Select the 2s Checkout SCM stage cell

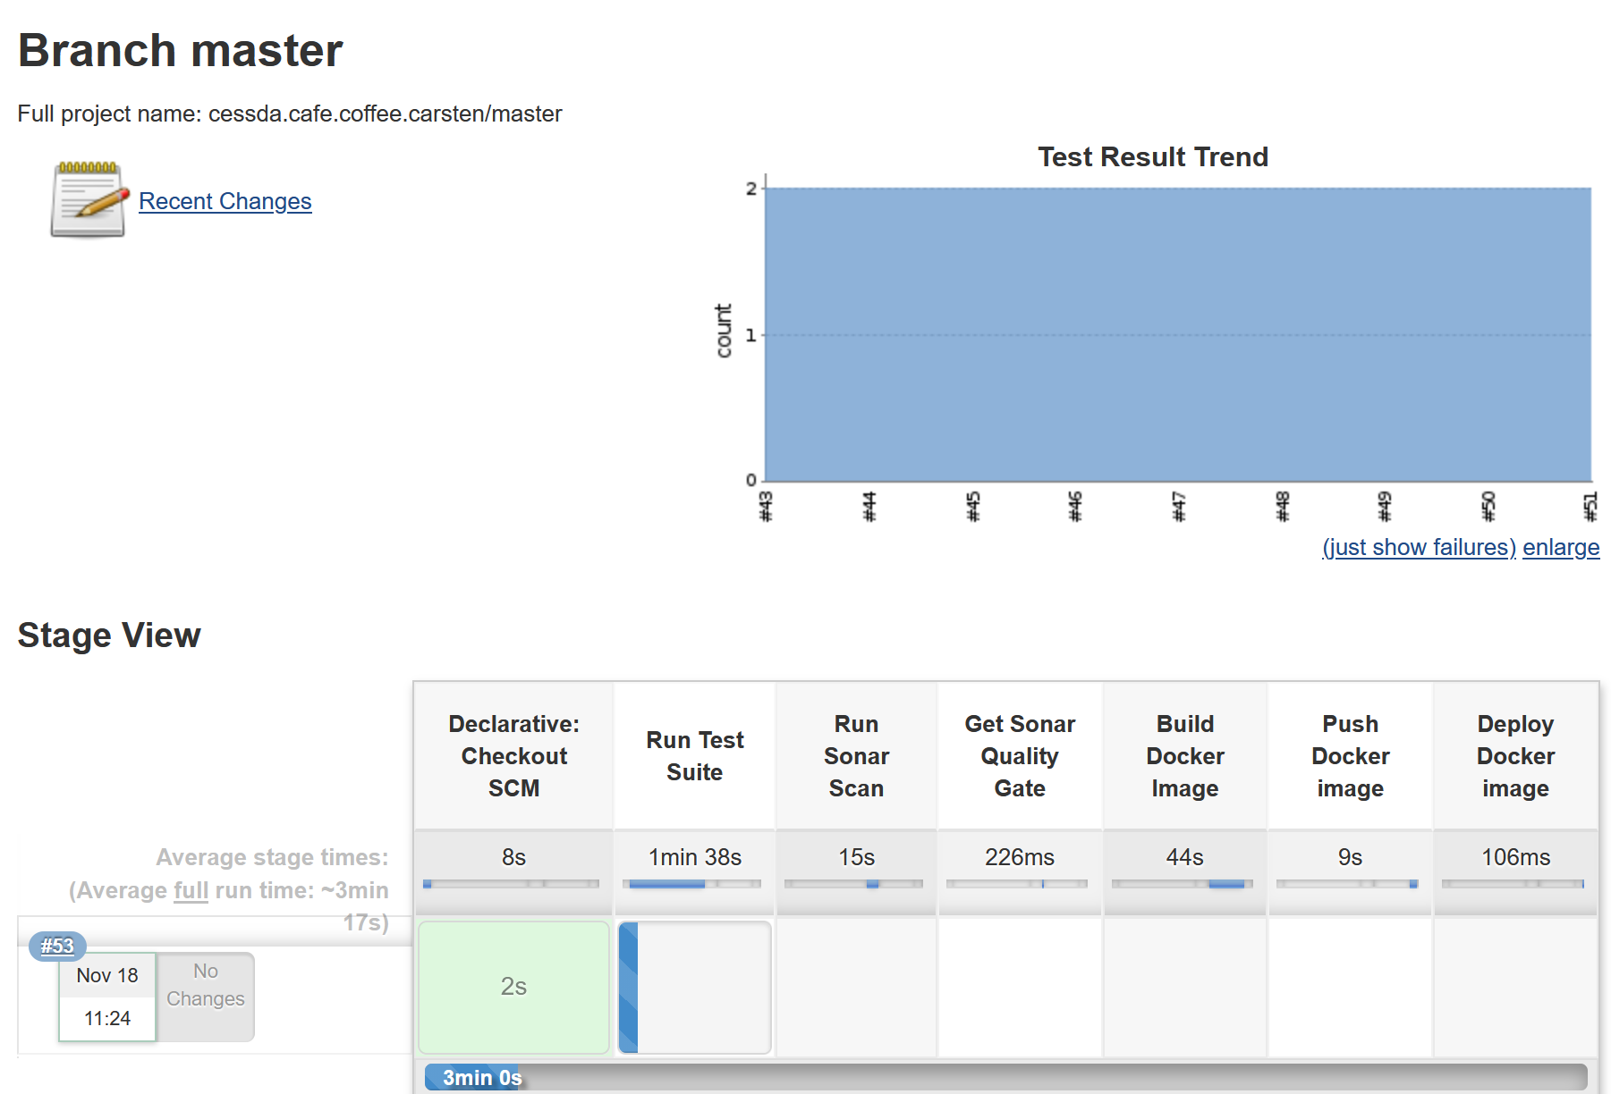tap(513, 987)
